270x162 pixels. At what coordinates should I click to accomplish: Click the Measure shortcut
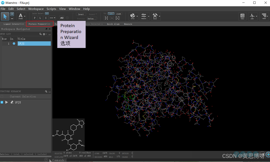pos(128,24)
